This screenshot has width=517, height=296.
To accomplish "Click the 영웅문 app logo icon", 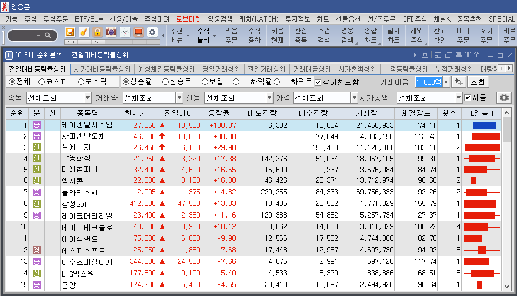I will tap(5, 6).
